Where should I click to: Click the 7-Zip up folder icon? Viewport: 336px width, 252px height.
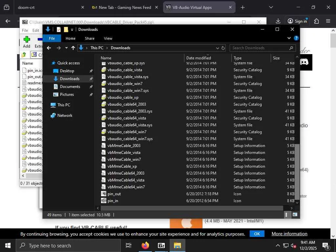[x=24, y=55]
